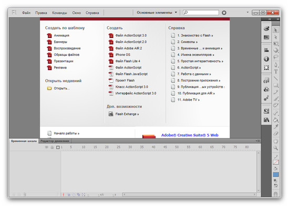Screen dimensions: 289x206
Task: Open the Align panel icon
Action: (266, 50)
